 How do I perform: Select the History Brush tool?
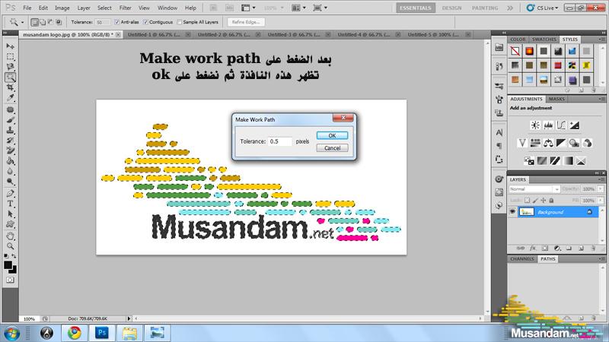(10, 141)
